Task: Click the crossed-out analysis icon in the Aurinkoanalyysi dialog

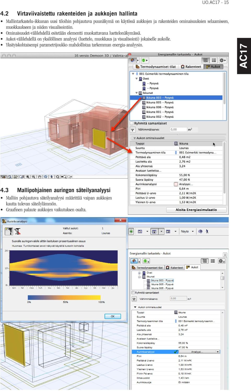Action: tap(18, 231)
